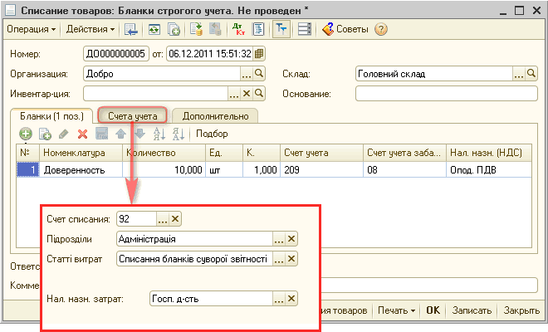
Task: Sort table rows descending
Action: click(x=177, y=134)
